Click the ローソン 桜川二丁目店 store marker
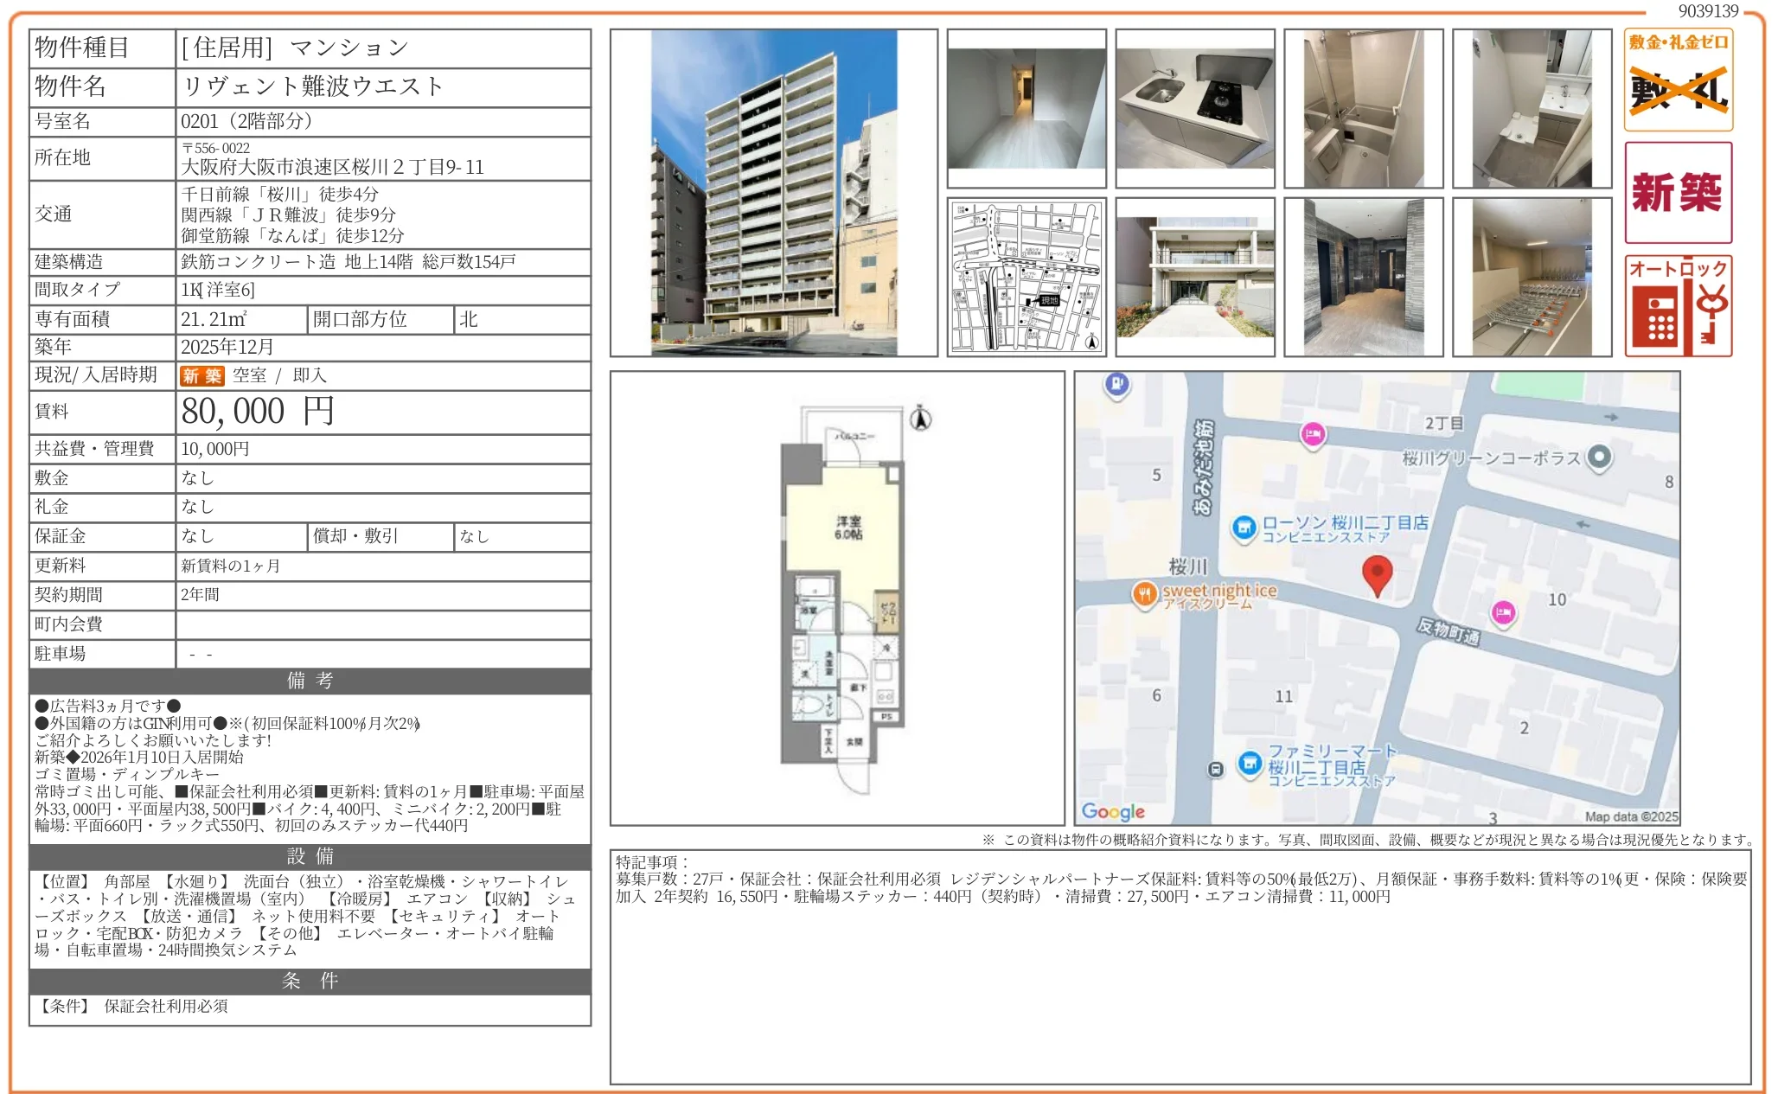The width and height of the screenshot is (1778, 1094). (x=1243, y=528)
